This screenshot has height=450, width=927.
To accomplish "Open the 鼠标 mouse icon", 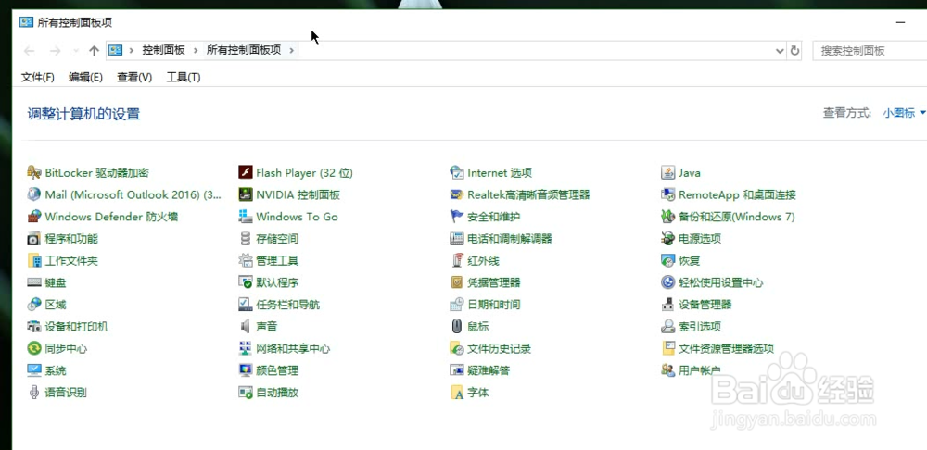I will [457, 326].
